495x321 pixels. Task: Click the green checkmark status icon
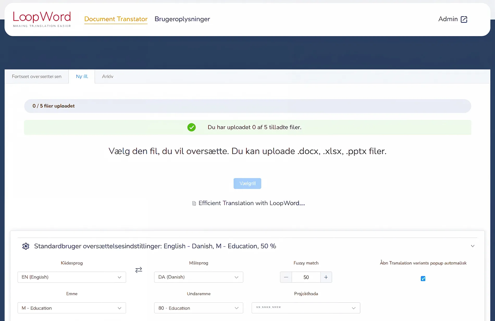tap(191, 127)
